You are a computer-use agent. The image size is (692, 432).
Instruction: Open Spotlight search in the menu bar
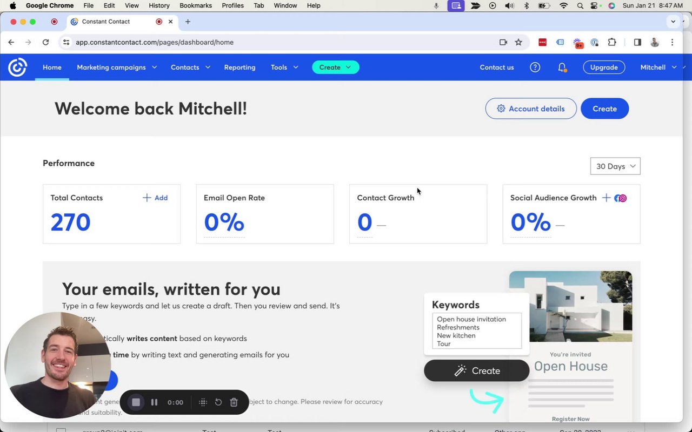[x=580, y=5]
